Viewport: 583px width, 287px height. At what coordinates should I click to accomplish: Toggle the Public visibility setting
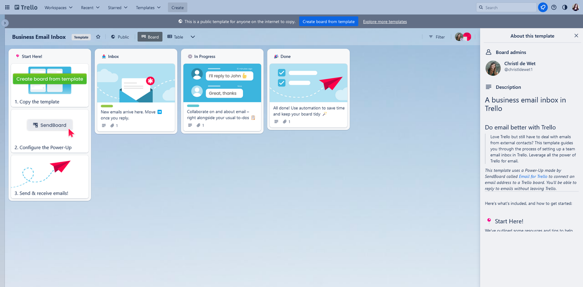click(x=120, y=36)
